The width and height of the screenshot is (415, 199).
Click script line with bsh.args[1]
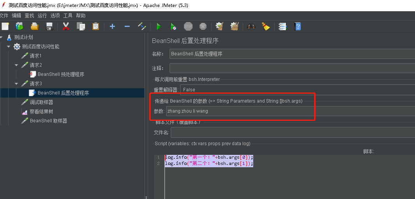pyautogui.click(x=209, y=164)
